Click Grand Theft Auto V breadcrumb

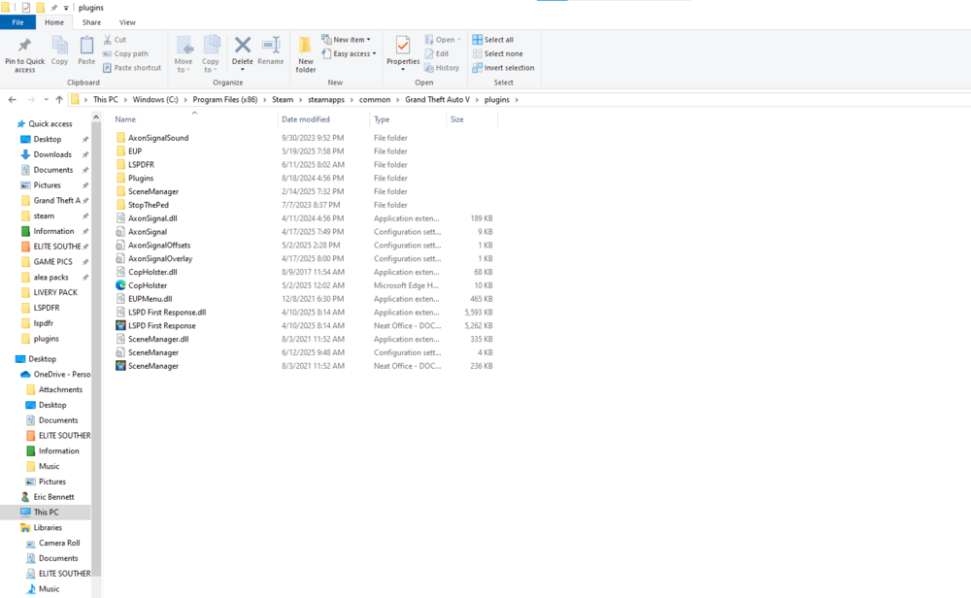click(437, 100)
